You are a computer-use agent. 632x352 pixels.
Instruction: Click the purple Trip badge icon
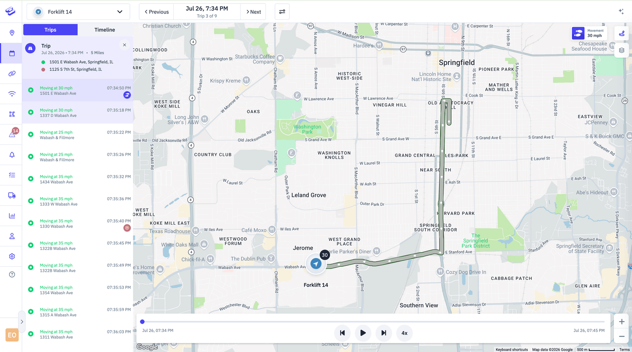point(30,48)
